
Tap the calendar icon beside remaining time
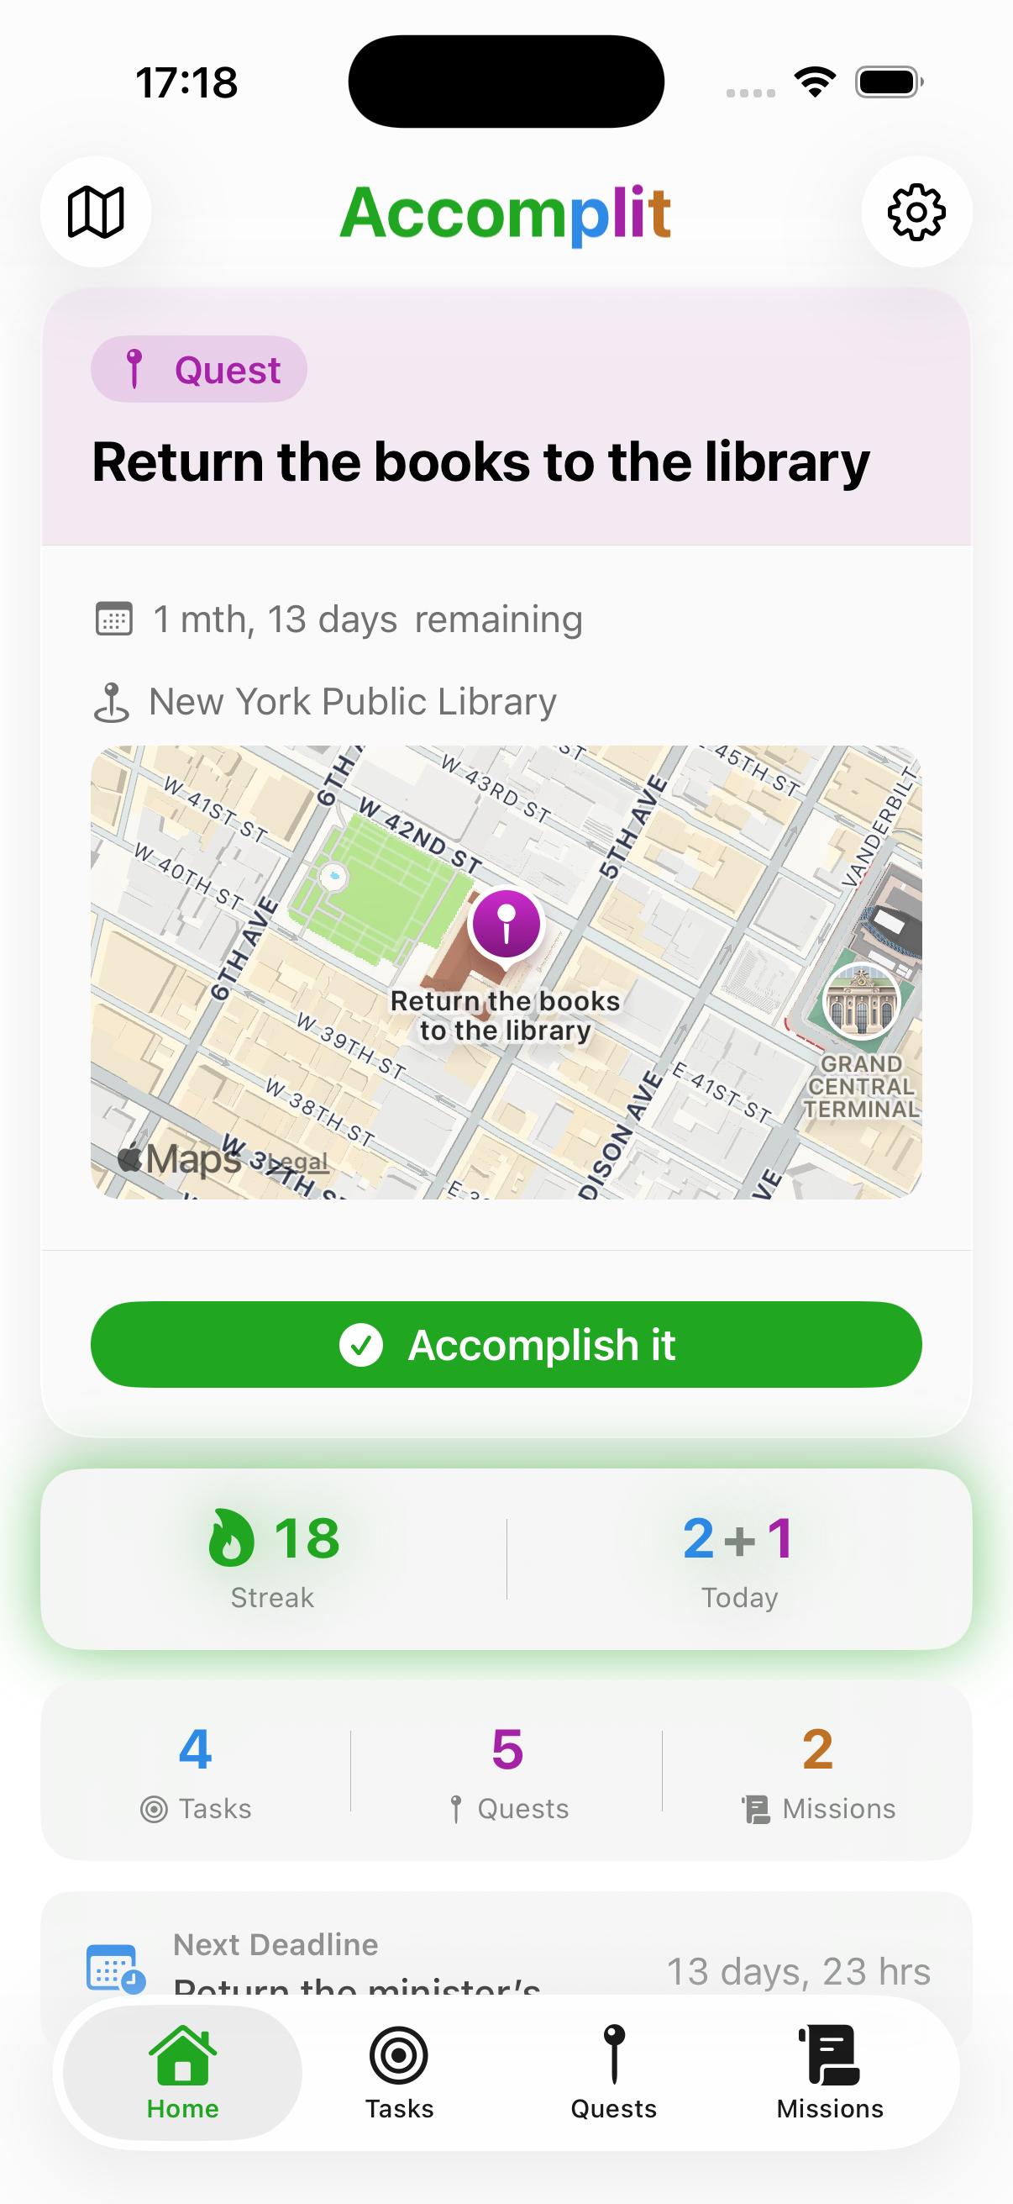pos(113,619)
